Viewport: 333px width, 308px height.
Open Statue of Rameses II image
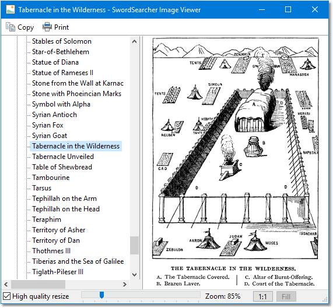(x=62, y=73)
